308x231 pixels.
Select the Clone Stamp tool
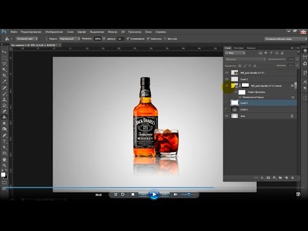coord(4,99)
